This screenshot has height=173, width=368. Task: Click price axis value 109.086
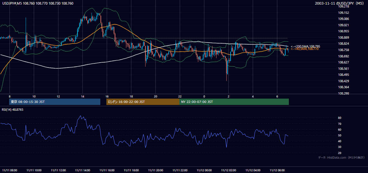click(344, 19)
